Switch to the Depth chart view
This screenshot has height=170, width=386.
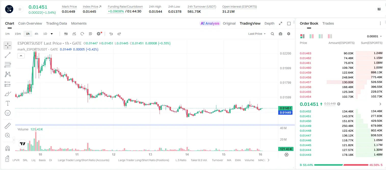pyautogui.click(x=270, y=23)
